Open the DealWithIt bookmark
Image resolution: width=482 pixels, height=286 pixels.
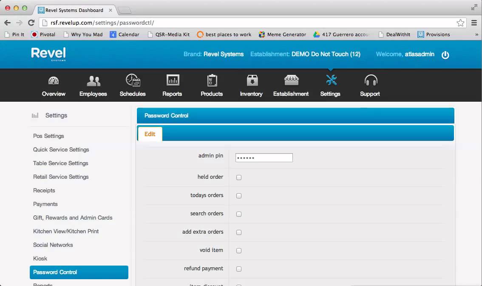click(x=394, y=34)
